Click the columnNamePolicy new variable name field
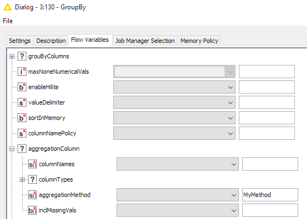 (x=267, y=133)
